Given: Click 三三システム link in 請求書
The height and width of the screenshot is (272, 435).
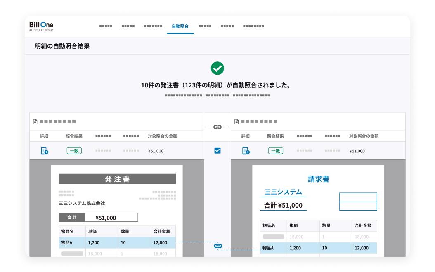Looking at the screenshot, I should pos(283,192).
